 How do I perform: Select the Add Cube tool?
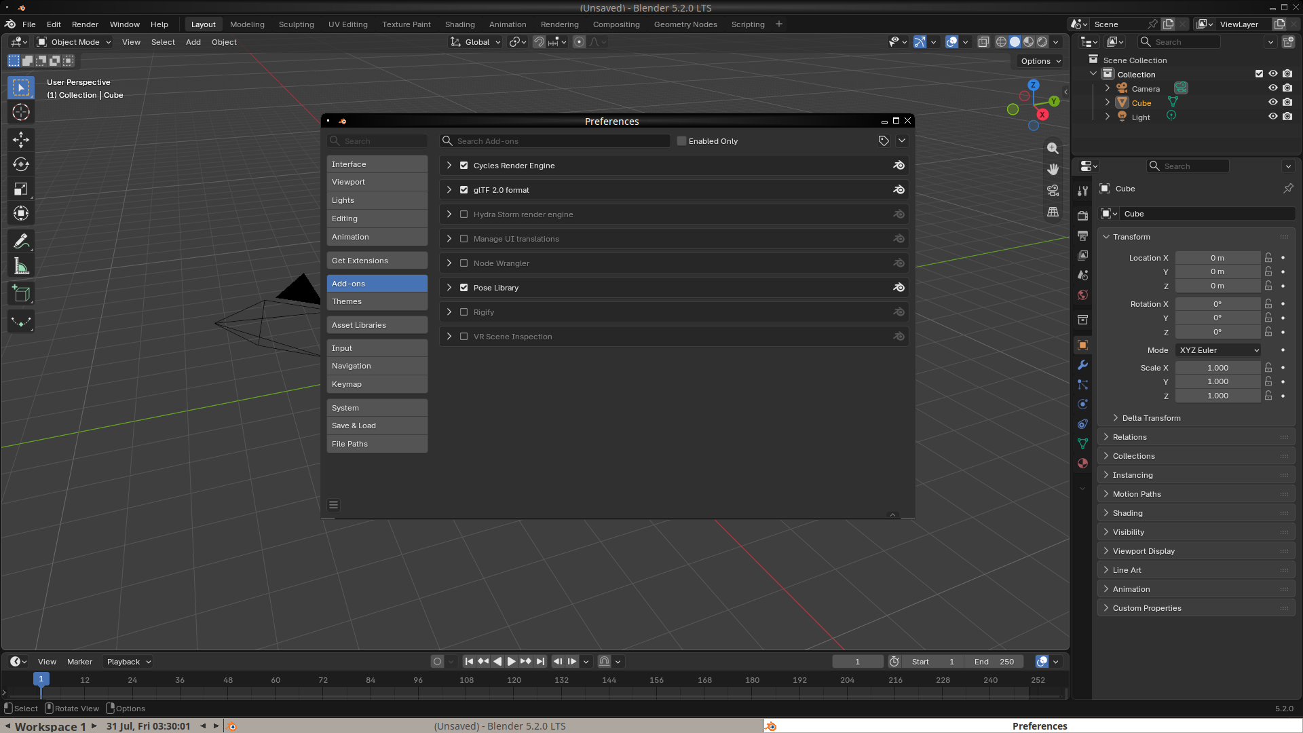(21, 294)
